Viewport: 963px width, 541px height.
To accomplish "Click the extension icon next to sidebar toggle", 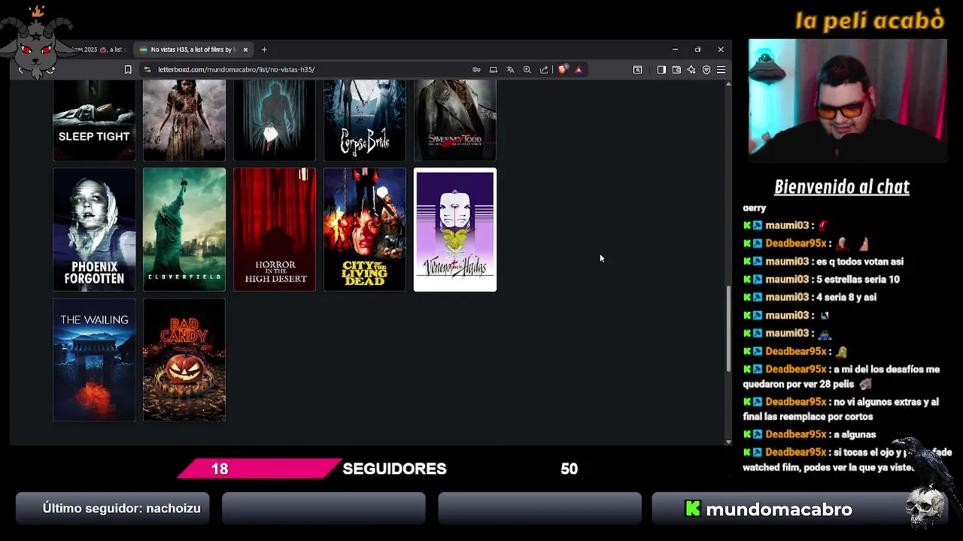I will [637, 70].
